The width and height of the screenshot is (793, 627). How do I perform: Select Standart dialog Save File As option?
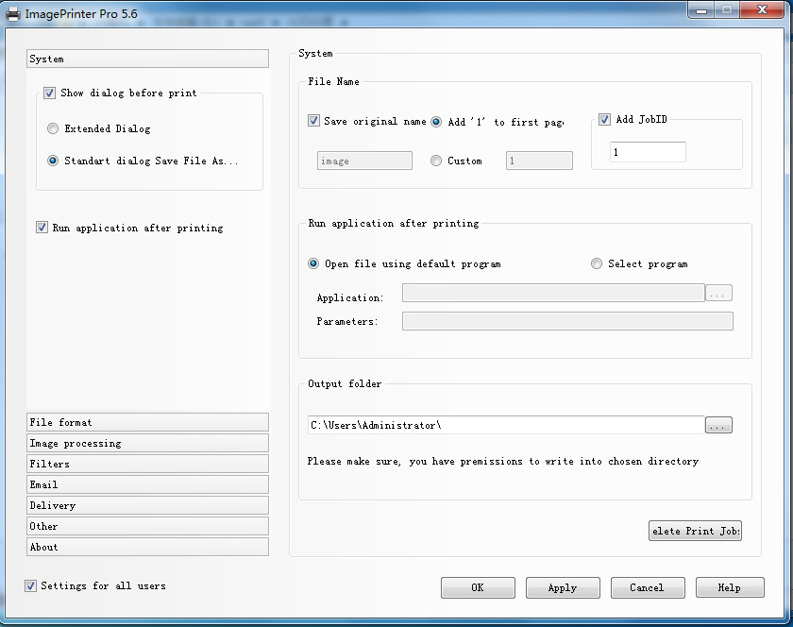tap(53, 161)
